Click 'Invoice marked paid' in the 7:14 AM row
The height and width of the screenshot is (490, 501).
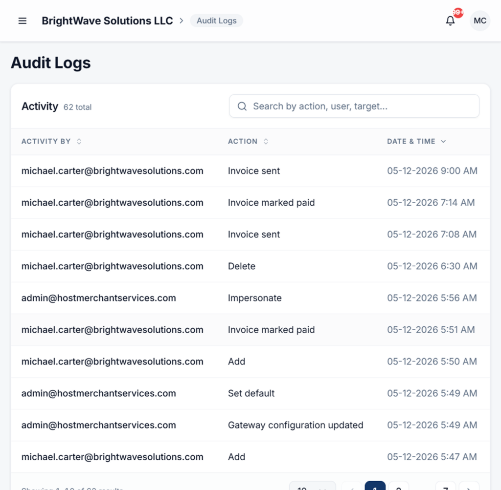tap(271, 203)
